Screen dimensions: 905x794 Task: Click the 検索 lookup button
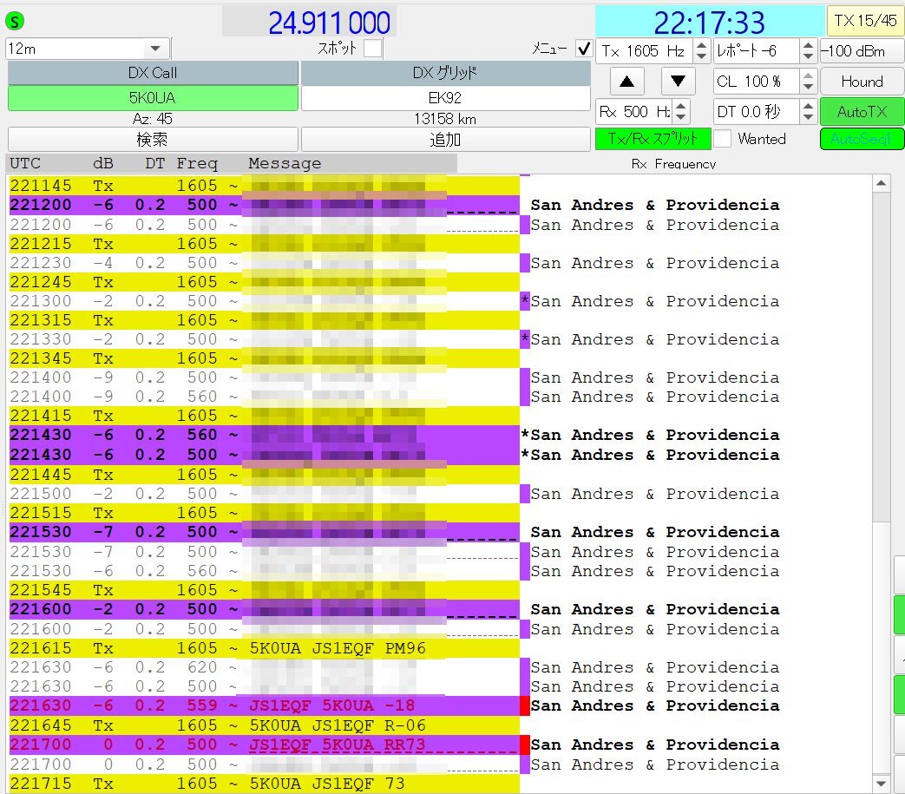(x=152, y=139)
